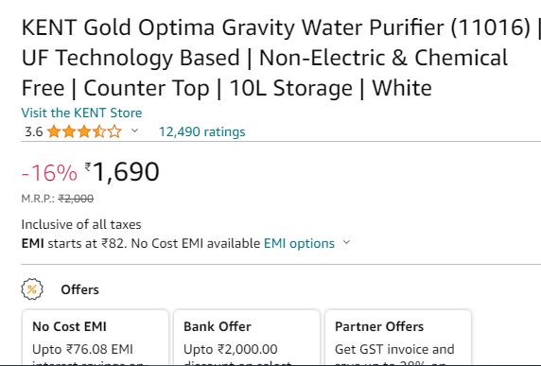Click the star rating icons
The width and height of the screenshot is (541, 366).
tap(84, 131)
